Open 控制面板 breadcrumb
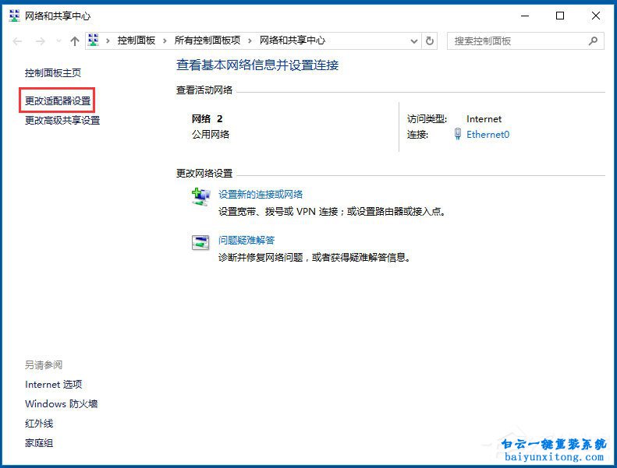Screen dimensions: 617x468 137,40
